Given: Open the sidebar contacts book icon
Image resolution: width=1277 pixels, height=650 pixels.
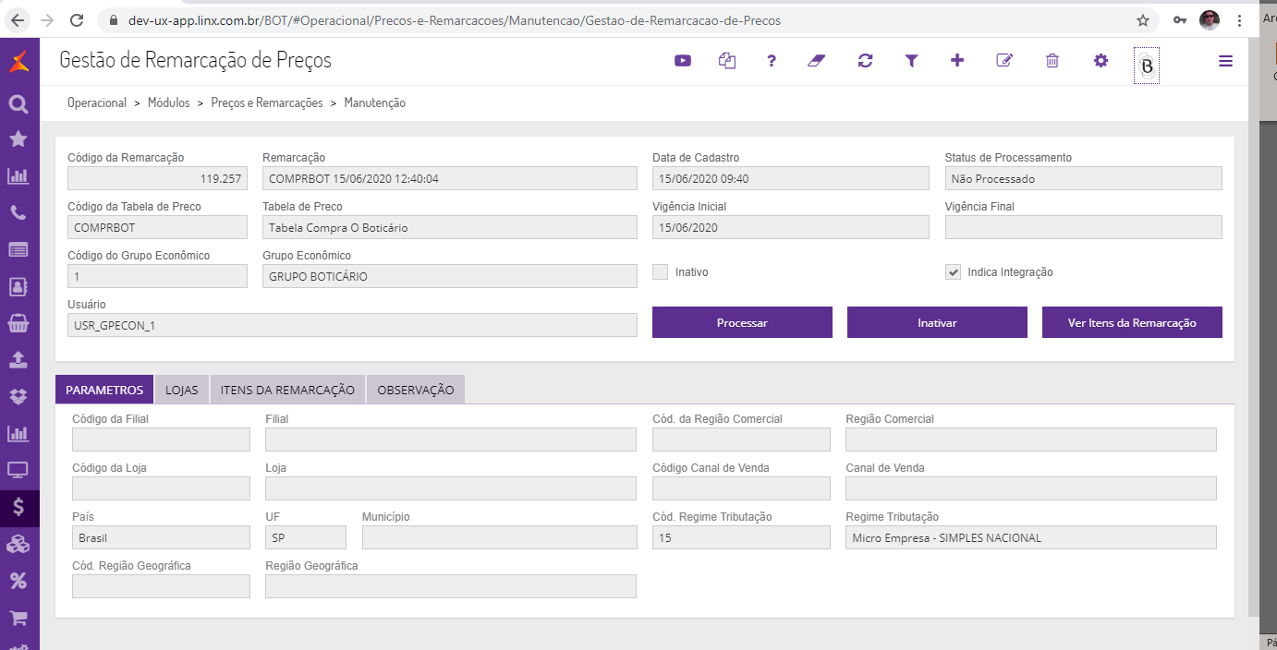Looking at the screenshot, I should tap(18, 286).
